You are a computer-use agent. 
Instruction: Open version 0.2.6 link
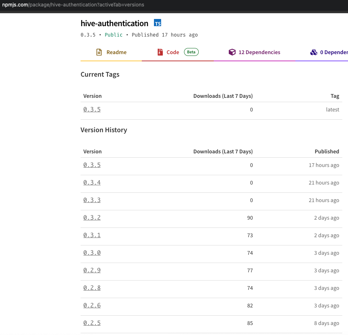(x=92, y=306)
